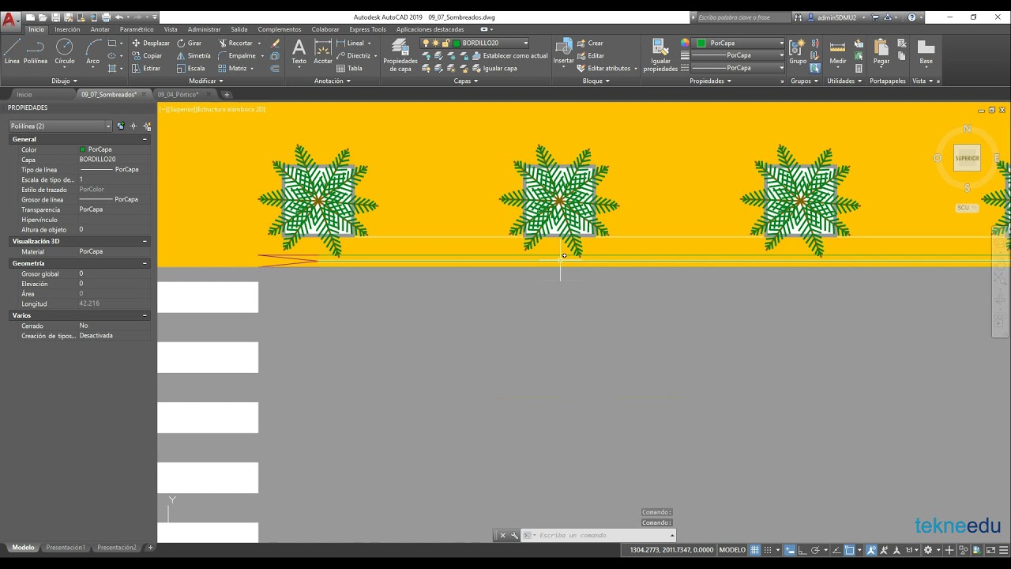Image resolution: width=1011 pixels, height=569 pixels.
Task: Toggle object snap in status bar
Action: [x=850, y=550]
